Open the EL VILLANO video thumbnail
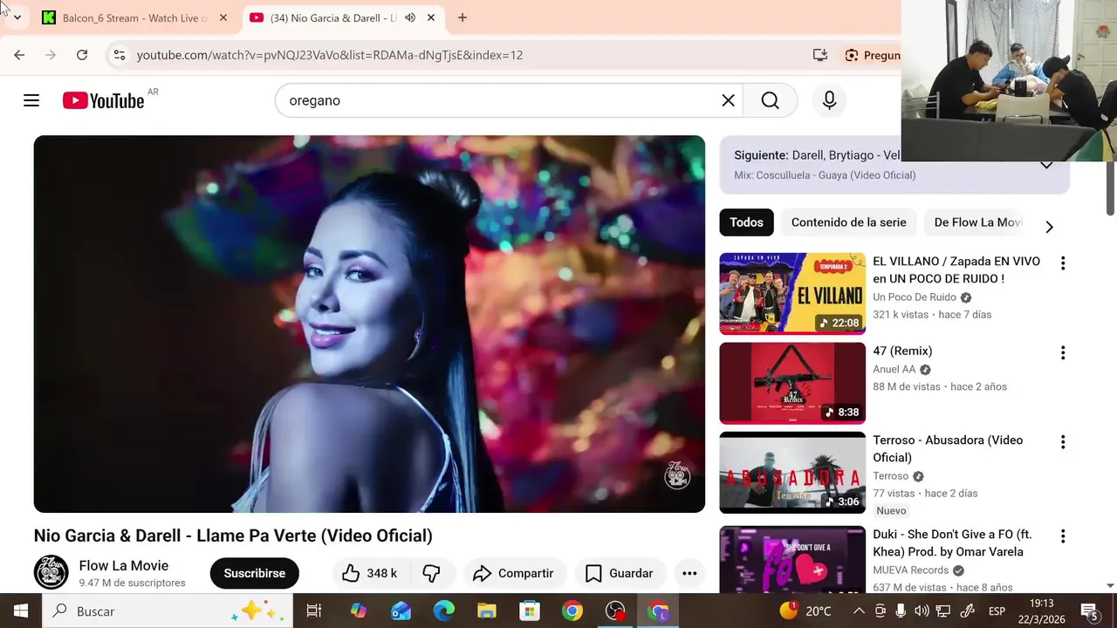This screenshot has width=1117, height=628. point(792,294)
